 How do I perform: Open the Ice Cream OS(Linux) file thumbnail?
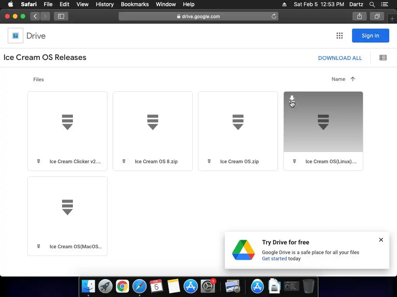[x=323, y=122]
